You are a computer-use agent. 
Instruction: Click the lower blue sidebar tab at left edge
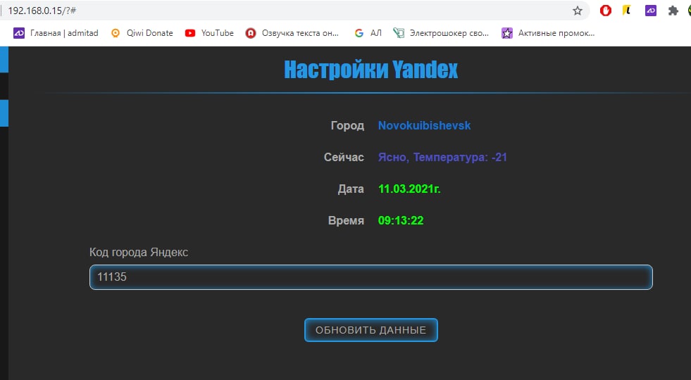coord(4,113)
